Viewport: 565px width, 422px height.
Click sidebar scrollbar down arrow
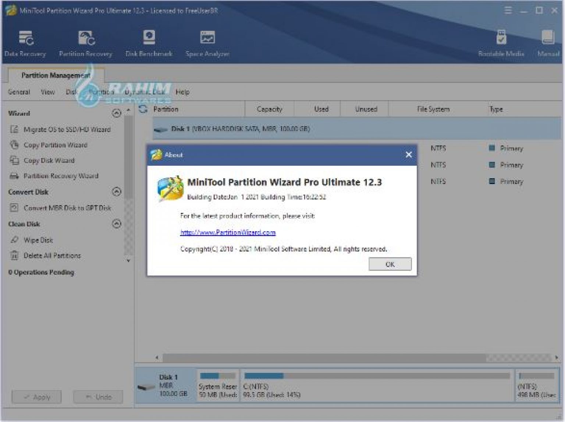128,260
